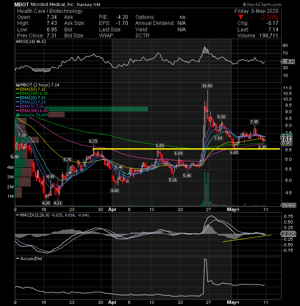The width and height of the screenshot is (300, 306).
Task: Click the Apr label on the price chart axis
Action: 112,210
